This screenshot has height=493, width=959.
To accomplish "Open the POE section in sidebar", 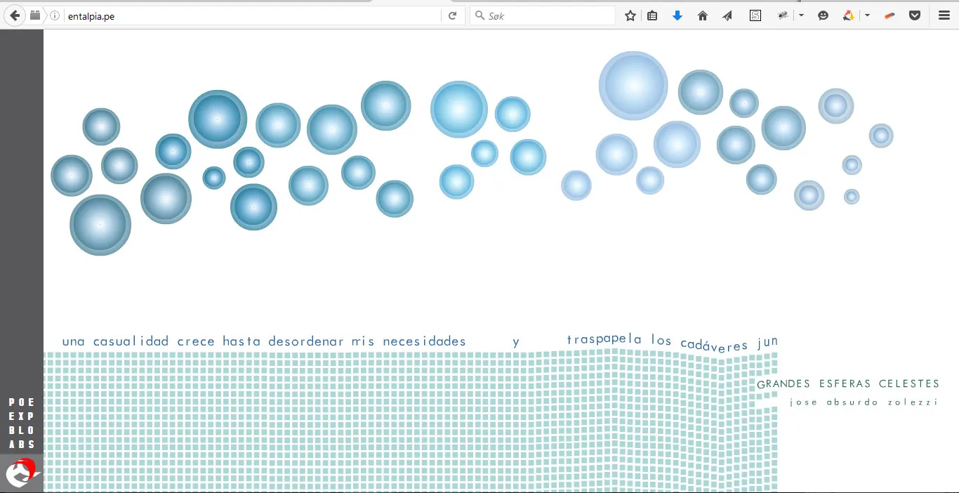I will click(22, 402).
